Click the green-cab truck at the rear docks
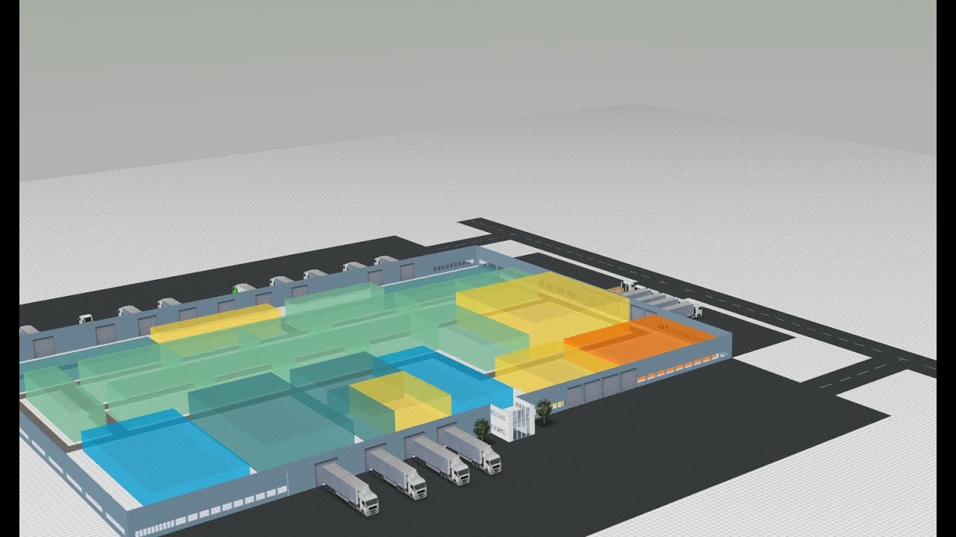The width and height of the screenshot is (956, 537). 242,287
